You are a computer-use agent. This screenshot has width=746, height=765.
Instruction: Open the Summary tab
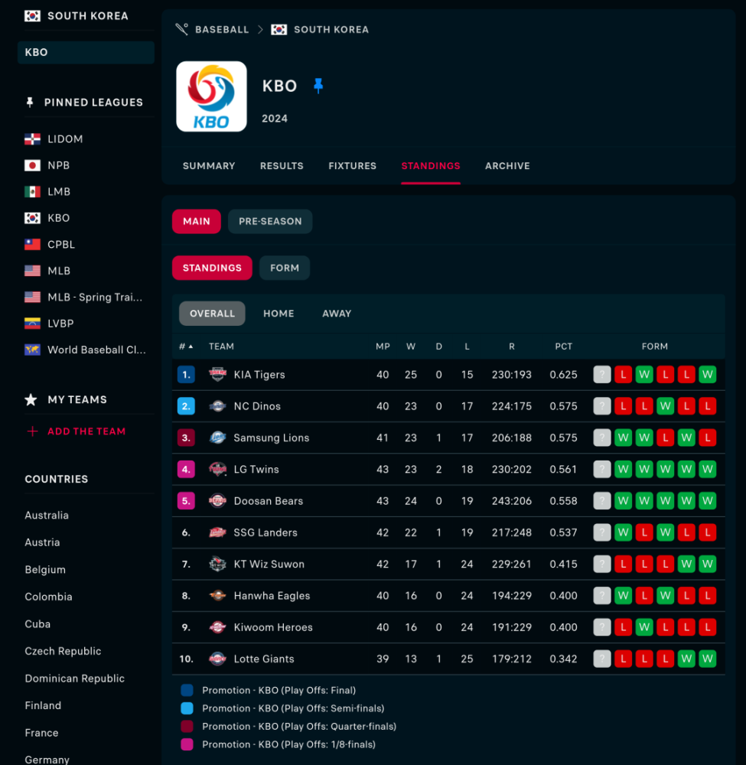point(209,166)
